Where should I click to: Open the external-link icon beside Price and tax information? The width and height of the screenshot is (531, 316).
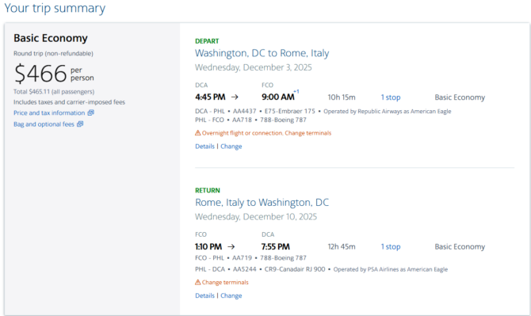(x=91, y=112)
